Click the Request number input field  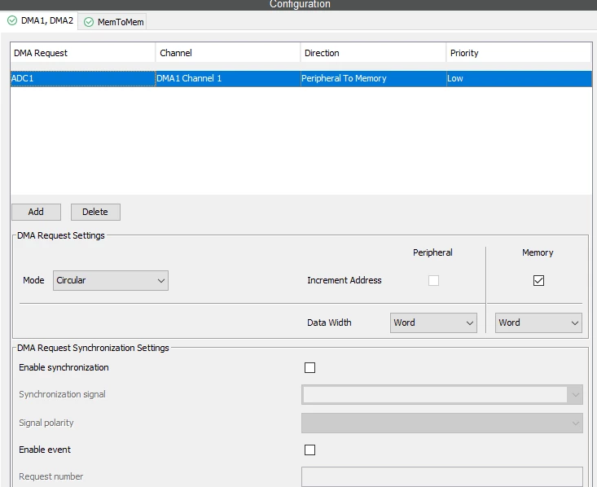tap(442, 476)
